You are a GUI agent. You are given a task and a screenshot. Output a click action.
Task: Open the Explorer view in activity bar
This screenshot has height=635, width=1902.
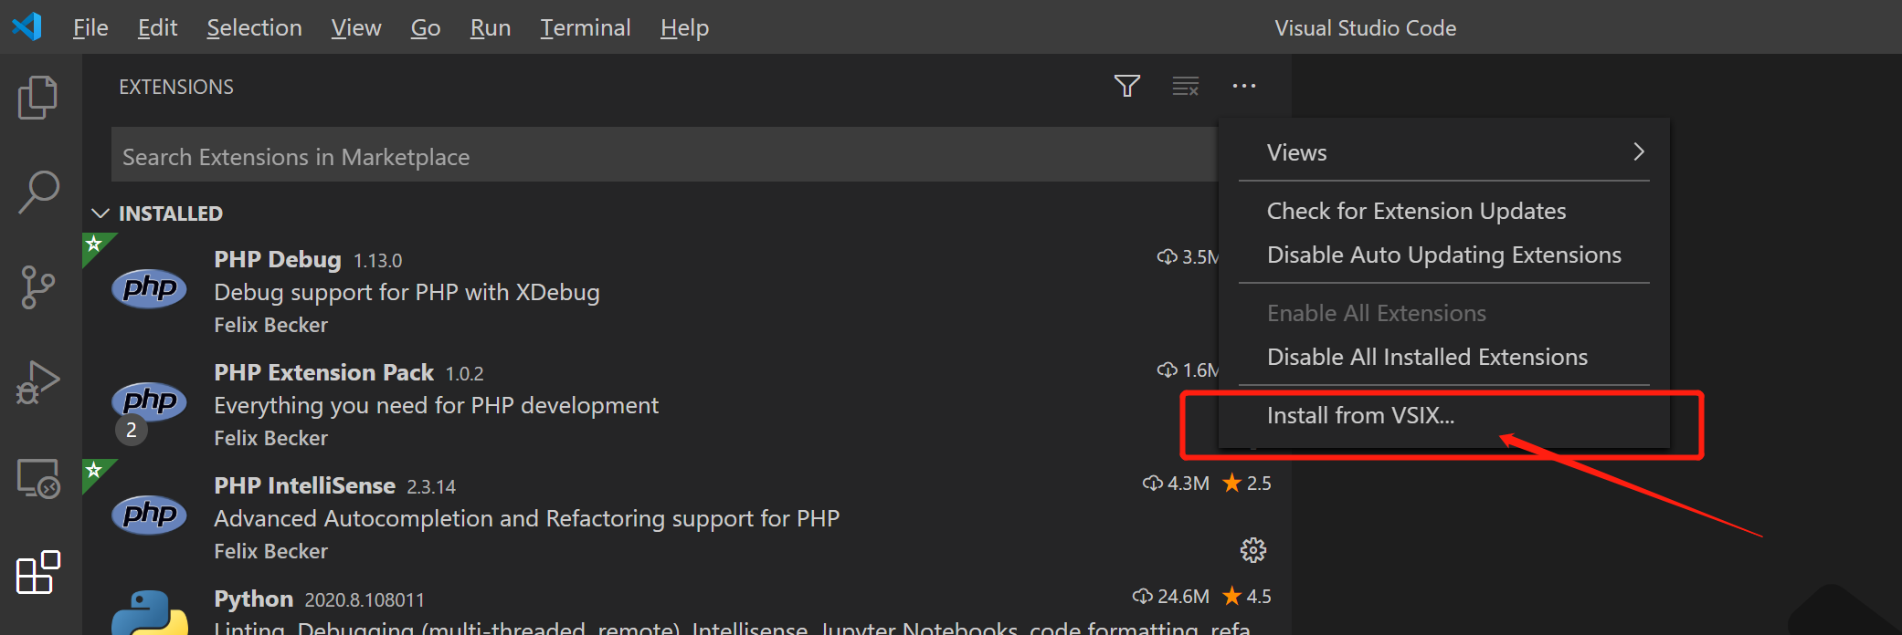pyautogui.click(x=37, y=97)
